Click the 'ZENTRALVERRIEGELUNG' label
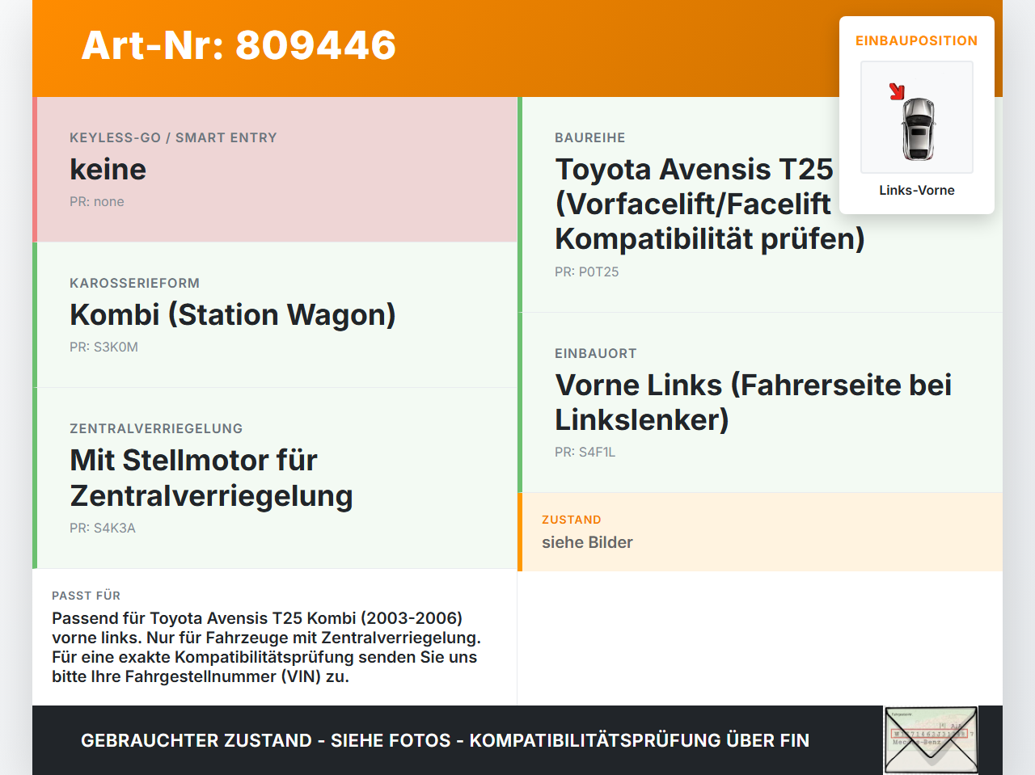The height and width of the screenshot is (775, 1035). [x=156, y=428]
